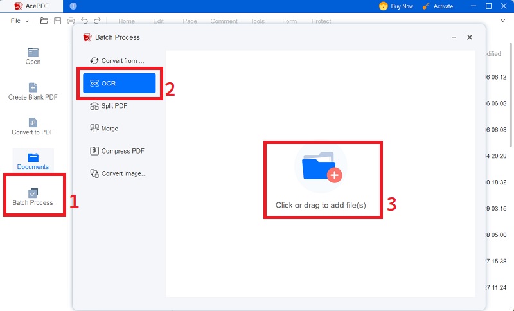The height and width of the screenshot is (311, 514).
Task: Select the OCR batch option
Action: pos(120,84)
